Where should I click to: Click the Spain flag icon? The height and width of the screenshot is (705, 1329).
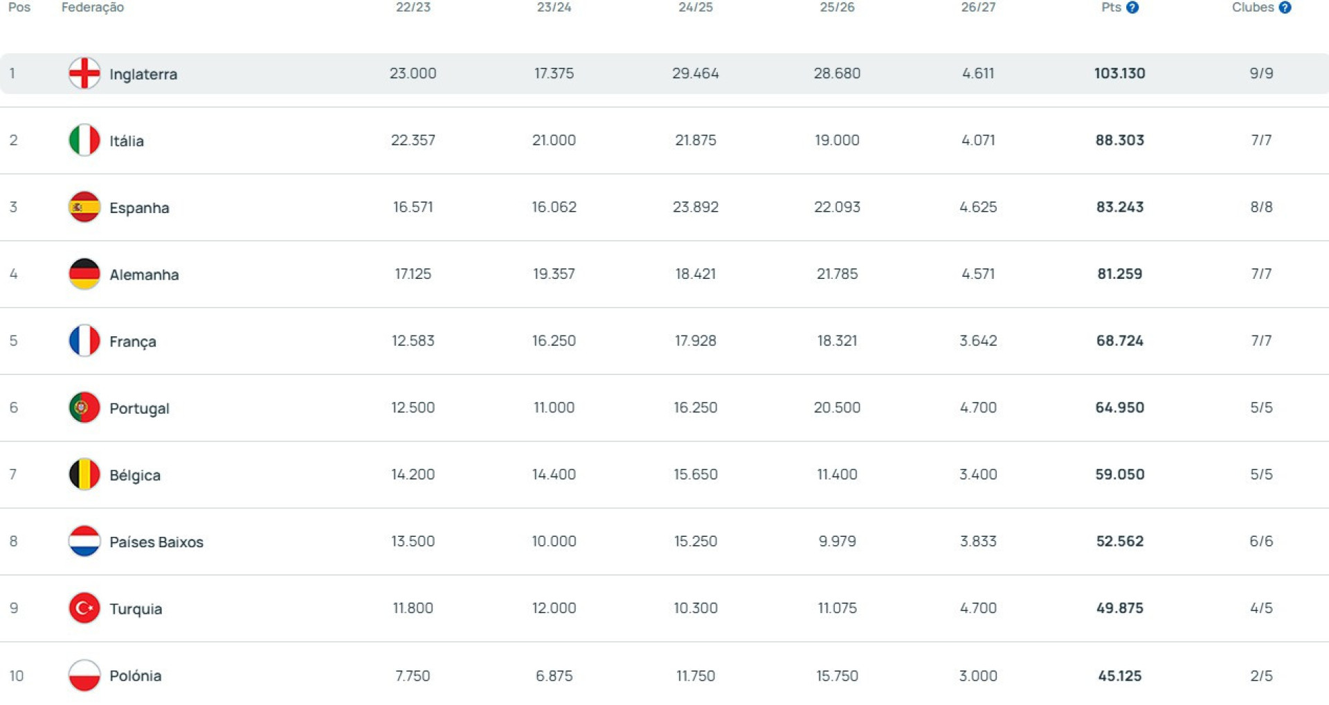84,207
